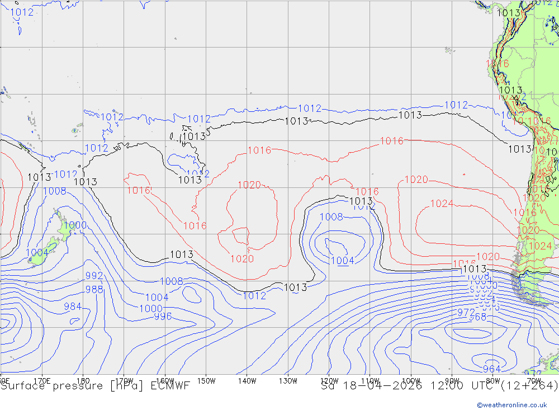Select the 140W longitude label

[247, 381]
